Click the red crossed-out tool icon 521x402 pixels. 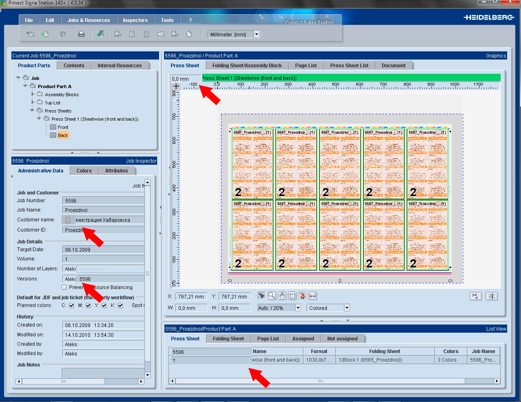coord(302,296)
